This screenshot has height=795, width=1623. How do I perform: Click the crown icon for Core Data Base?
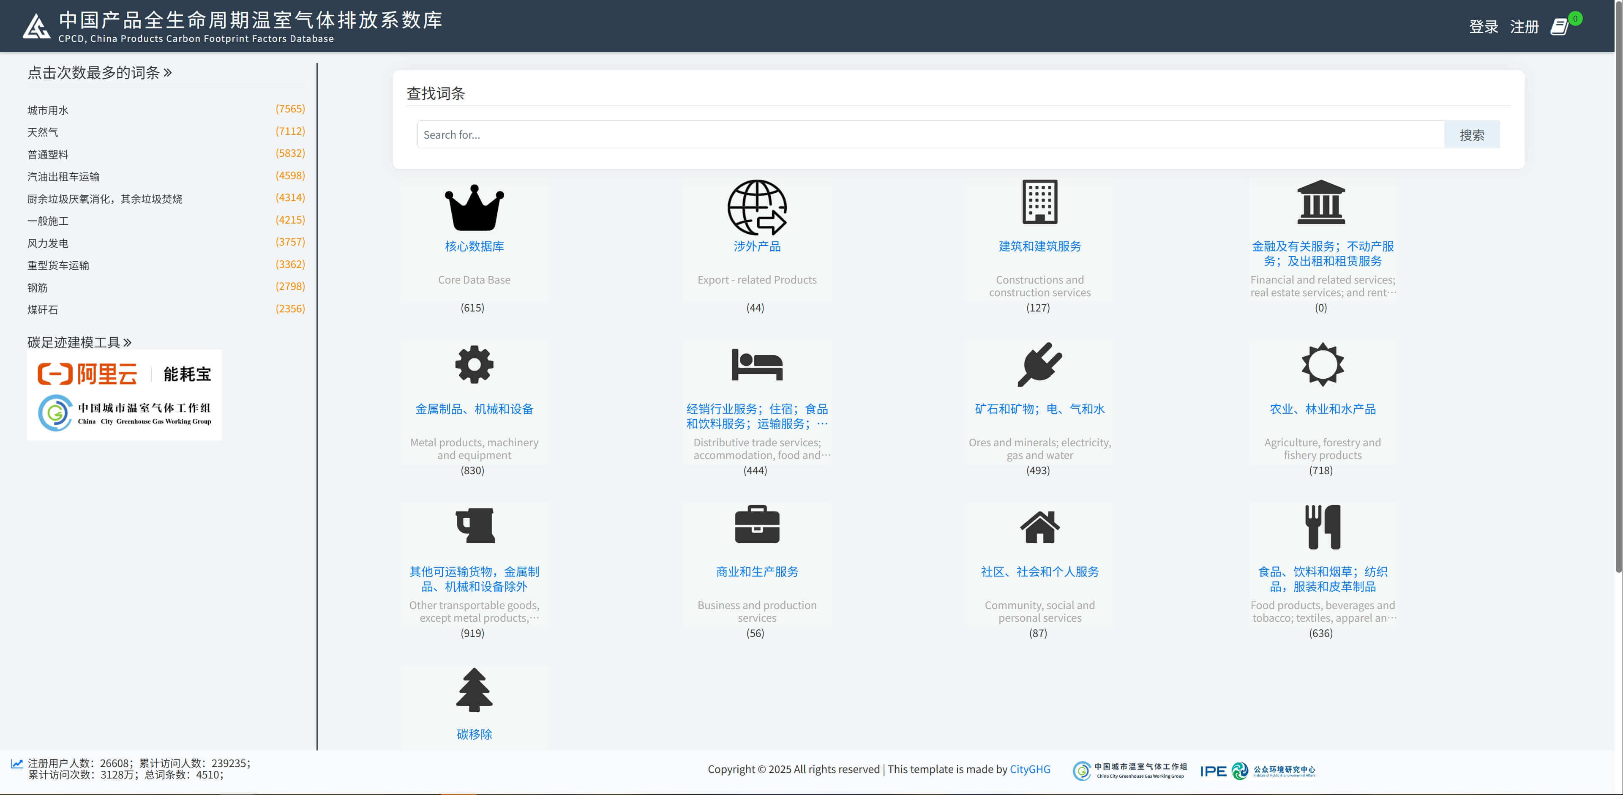click(x=474, y=208)
